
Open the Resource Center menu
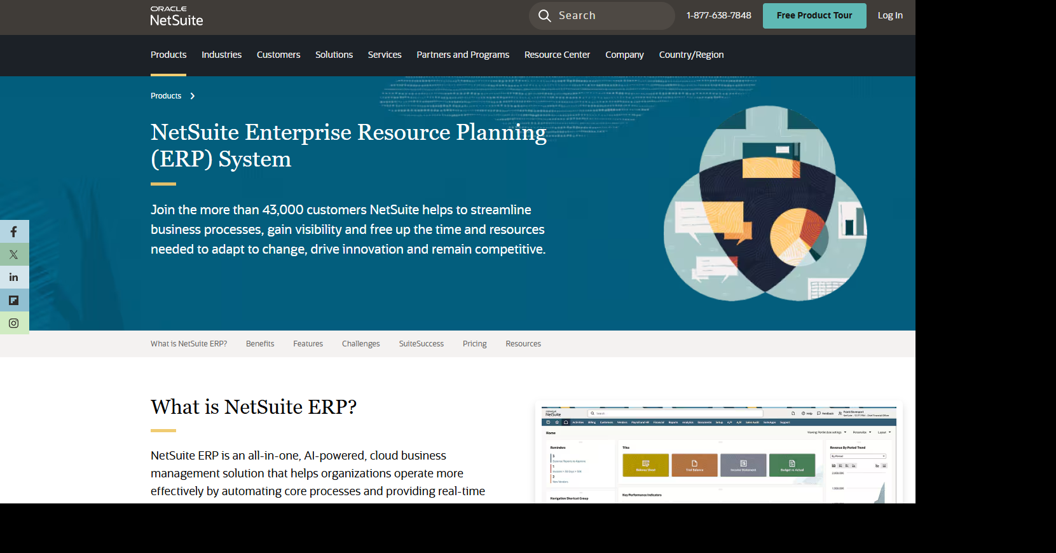click(x=557, y=55)
